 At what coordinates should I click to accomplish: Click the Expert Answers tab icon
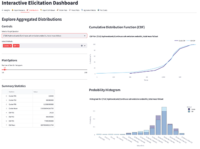[13, 10]
